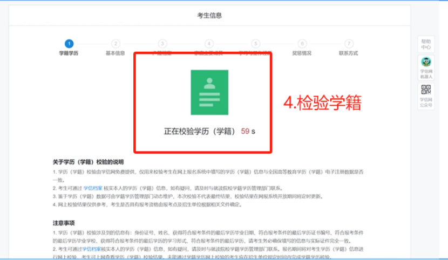Select step 1 学籍学历 circle
Viewport: 448px width, 260px height.
click(69, 44)
